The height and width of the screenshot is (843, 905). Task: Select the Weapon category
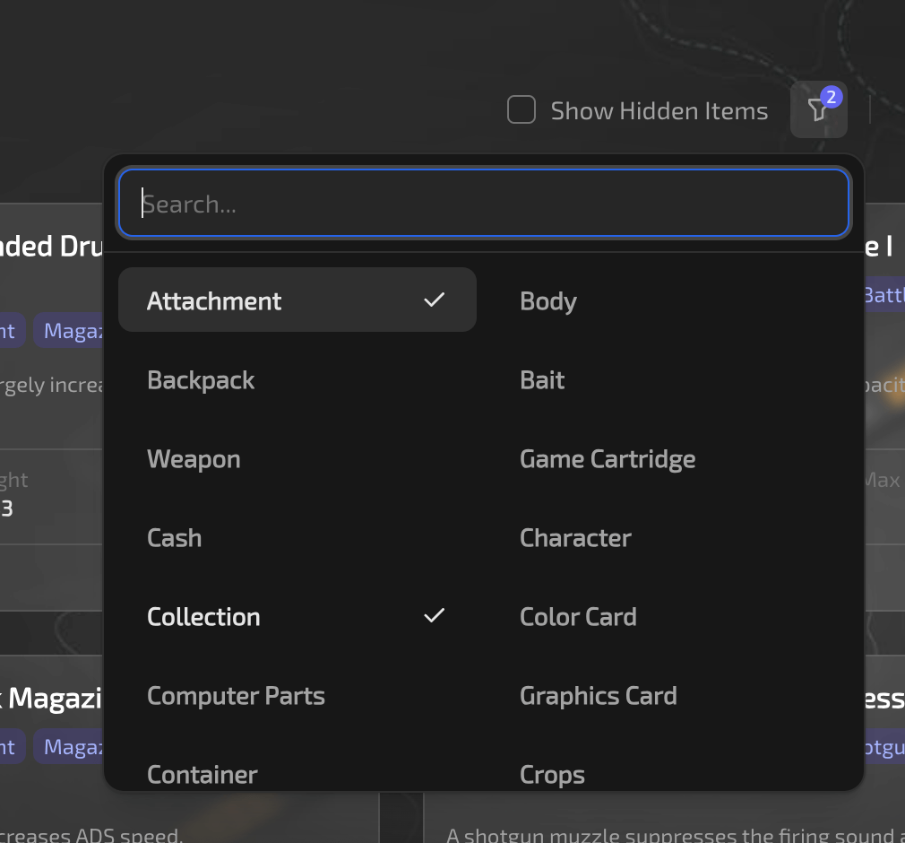(194, 458)
